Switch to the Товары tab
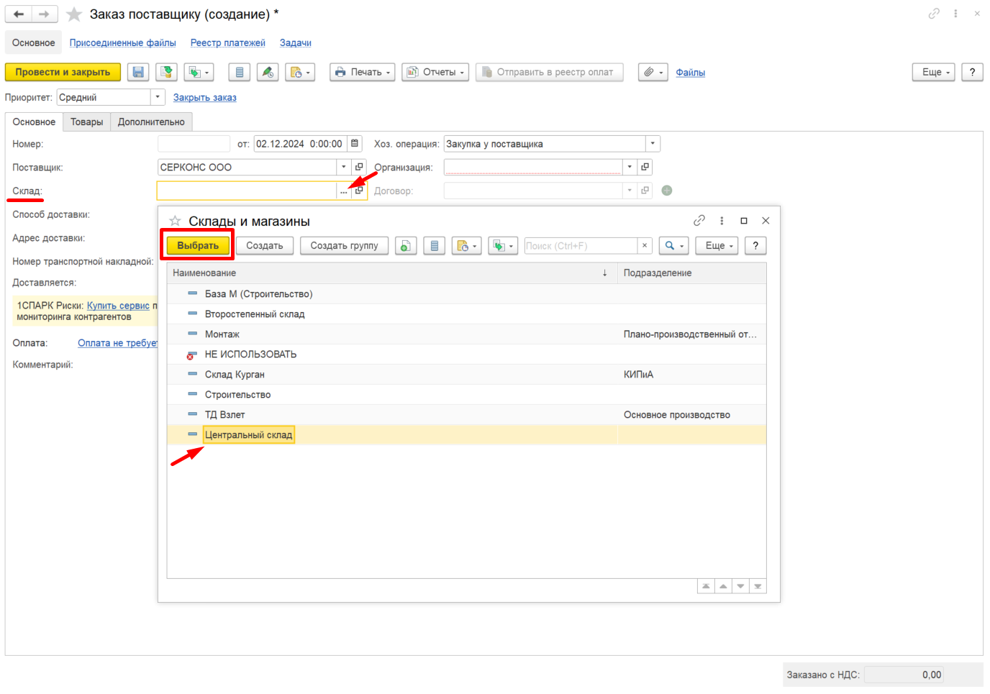 click(x=86, y=122)
